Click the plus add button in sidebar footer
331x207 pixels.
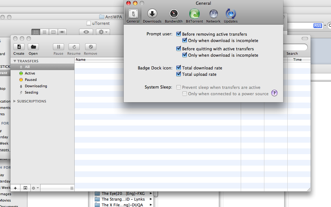(15, 188)
